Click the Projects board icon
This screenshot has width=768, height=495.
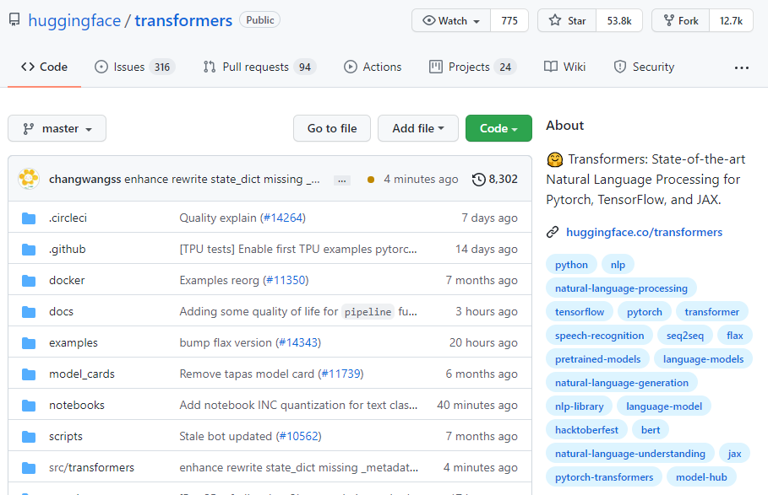(435, 67)
